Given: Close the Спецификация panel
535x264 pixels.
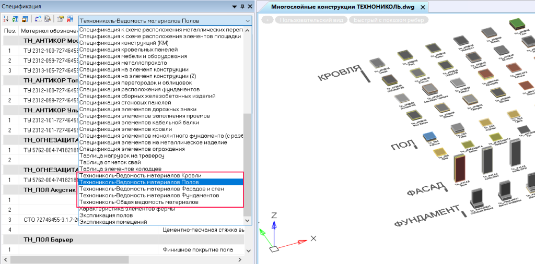Looking at the screenshot, I should [x=250, y=6].
